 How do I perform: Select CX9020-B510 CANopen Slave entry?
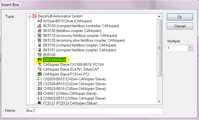pyautogui.click(x=74, y=98)
